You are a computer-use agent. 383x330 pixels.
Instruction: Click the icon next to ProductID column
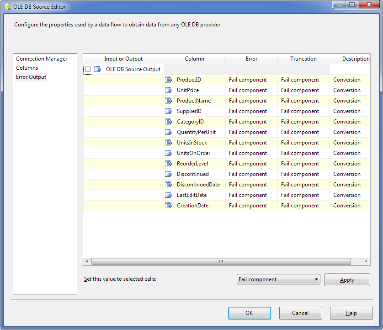168,80
